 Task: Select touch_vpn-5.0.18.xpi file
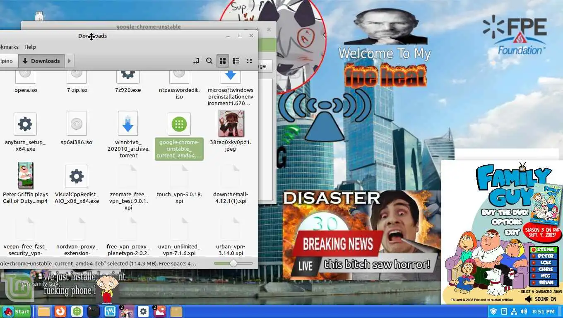point(179,184)
